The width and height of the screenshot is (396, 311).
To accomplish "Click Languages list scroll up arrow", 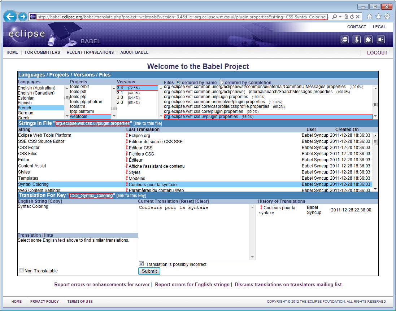I will [67, 88].
